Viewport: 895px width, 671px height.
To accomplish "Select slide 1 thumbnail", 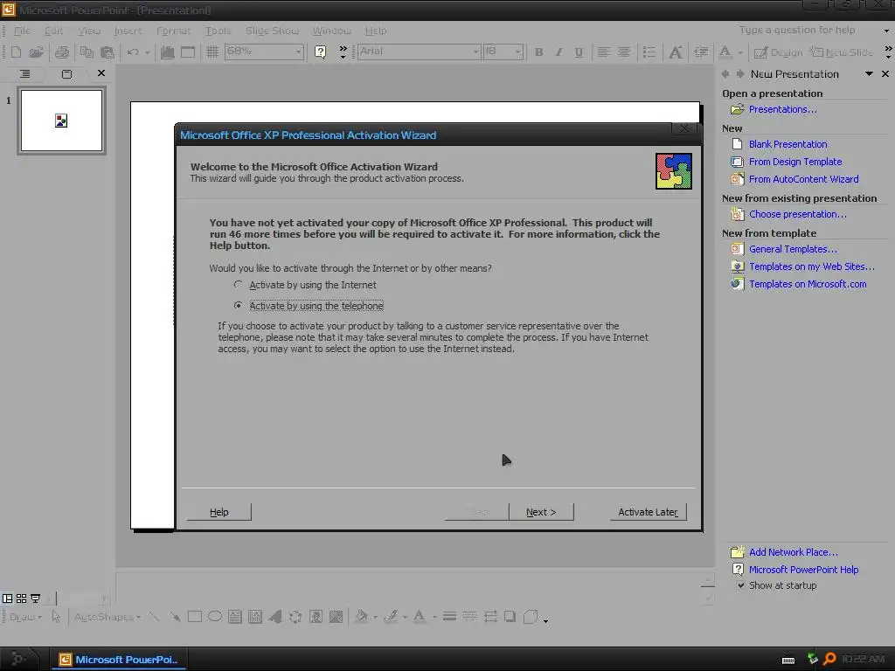I will tap(62, 121).
